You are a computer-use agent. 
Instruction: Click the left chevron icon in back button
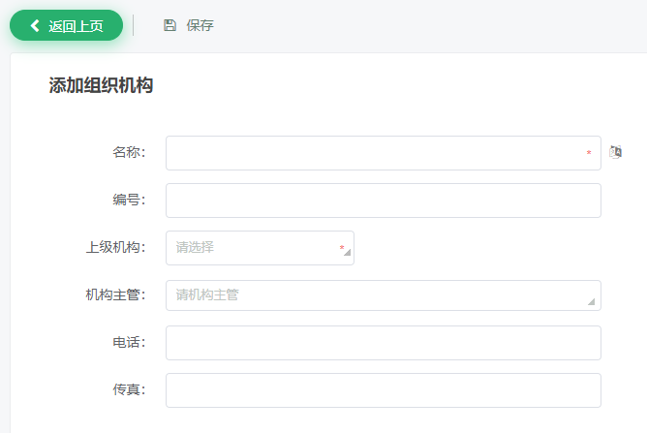pos(35,26)
